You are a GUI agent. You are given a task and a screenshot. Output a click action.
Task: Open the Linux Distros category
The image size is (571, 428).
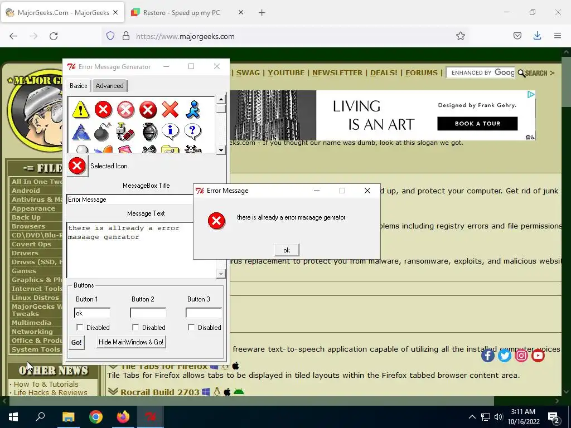click(35, 298)
